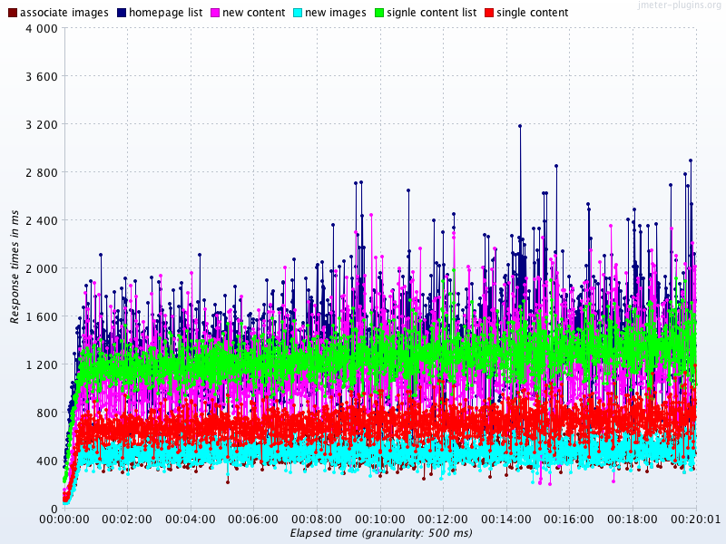Click the highest homepage list peak near 3 200 ms
This screenshot has width=726, height=544.
point(520,126)
